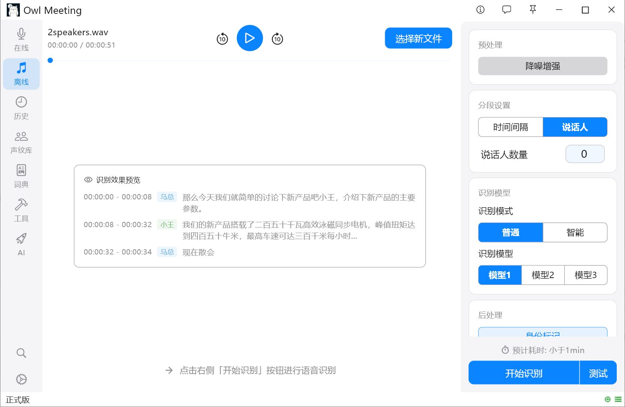Select 时间间隔 segmentation option
Screen dimensions: 625x407
click(510, 127)
